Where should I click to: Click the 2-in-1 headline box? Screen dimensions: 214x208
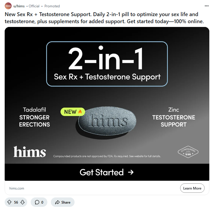[107, 64]
